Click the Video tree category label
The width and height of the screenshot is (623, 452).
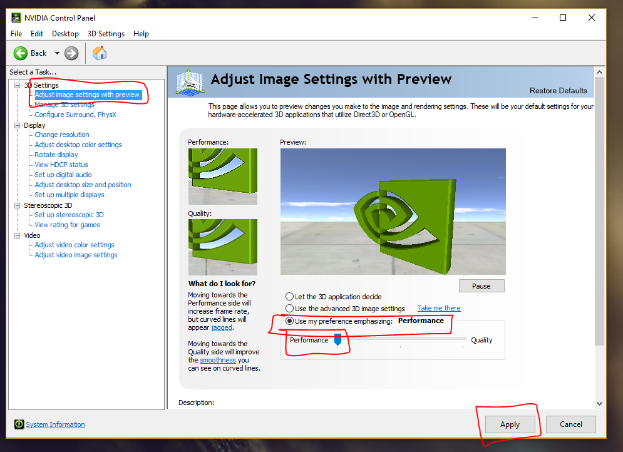[32, 235]
